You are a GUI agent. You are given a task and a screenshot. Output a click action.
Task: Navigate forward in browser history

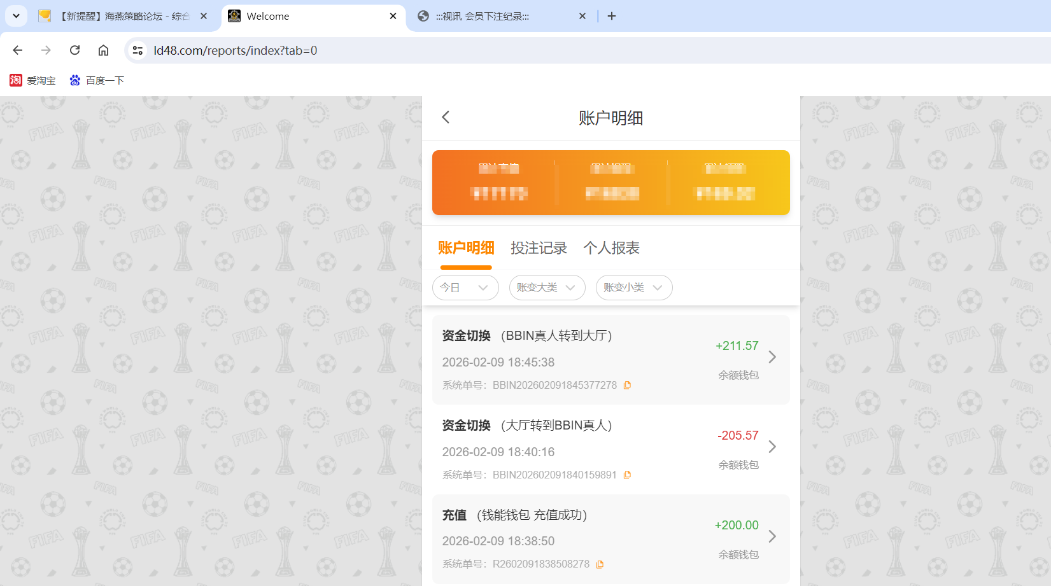click(x=46, y=50)
